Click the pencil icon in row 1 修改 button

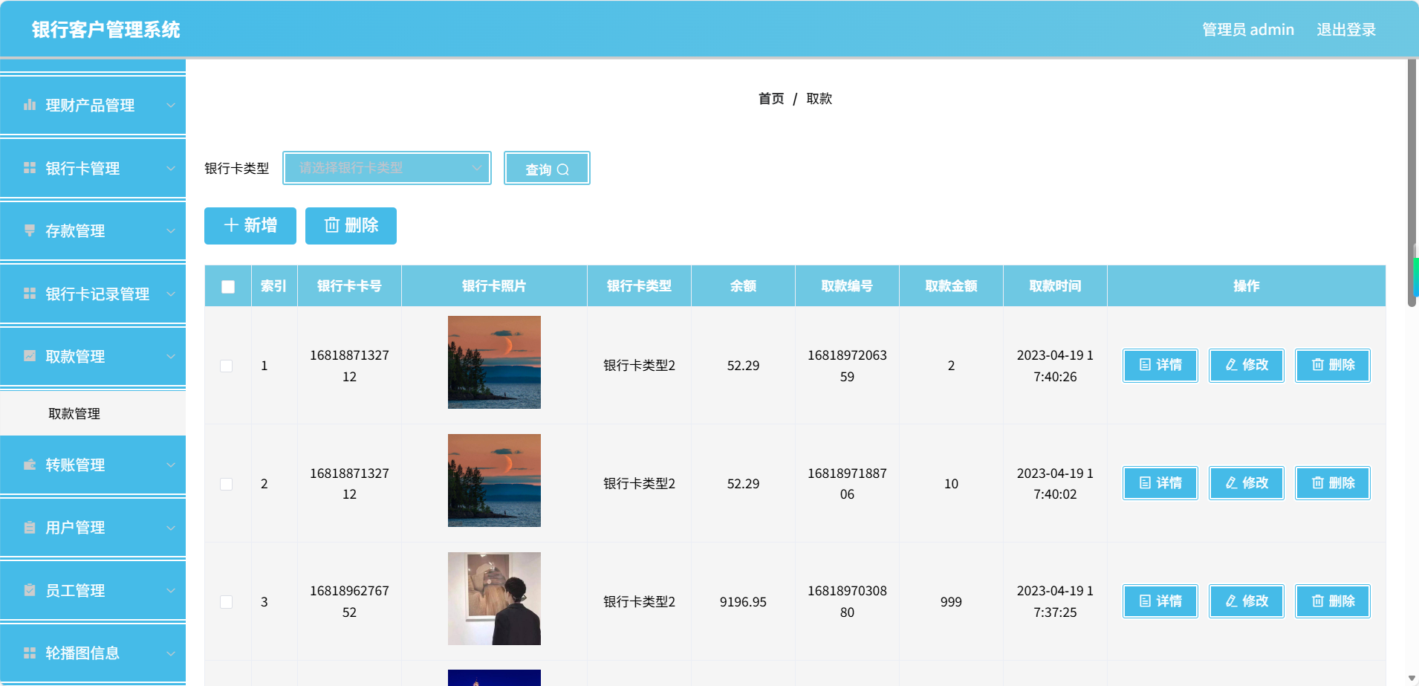pos(1231,365)
